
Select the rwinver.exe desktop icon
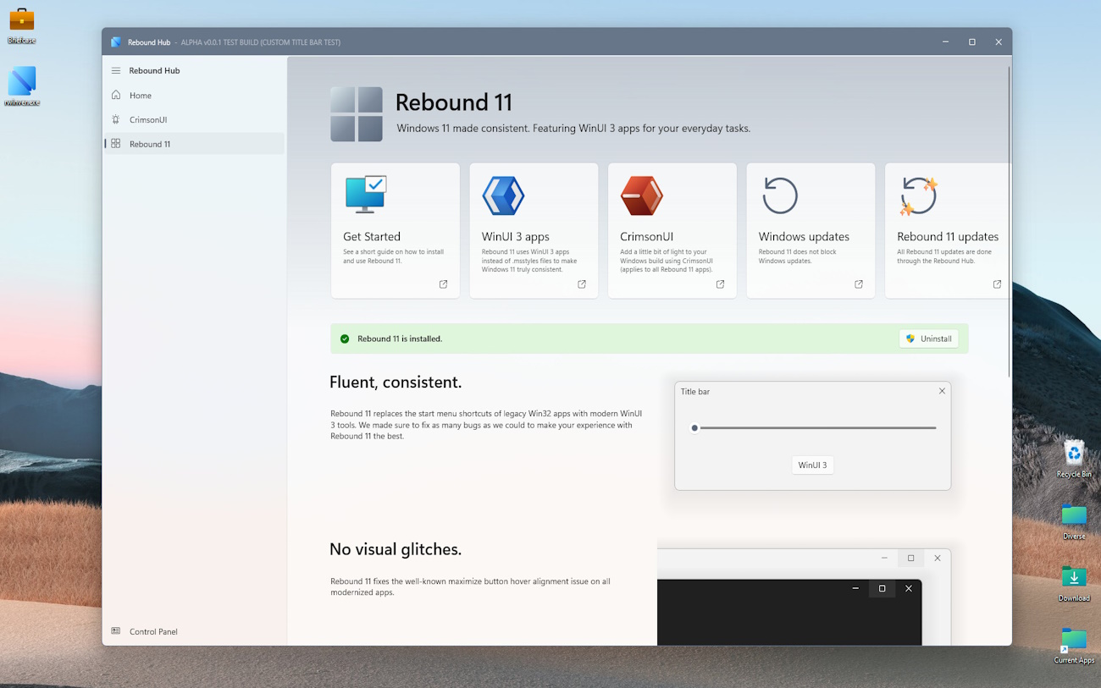click(x=22, y=86)
